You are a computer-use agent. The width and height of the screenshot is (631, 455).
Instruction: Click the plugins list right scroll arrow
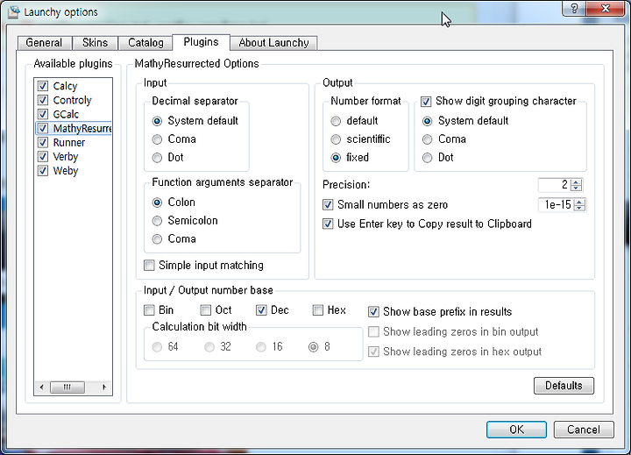104,387
